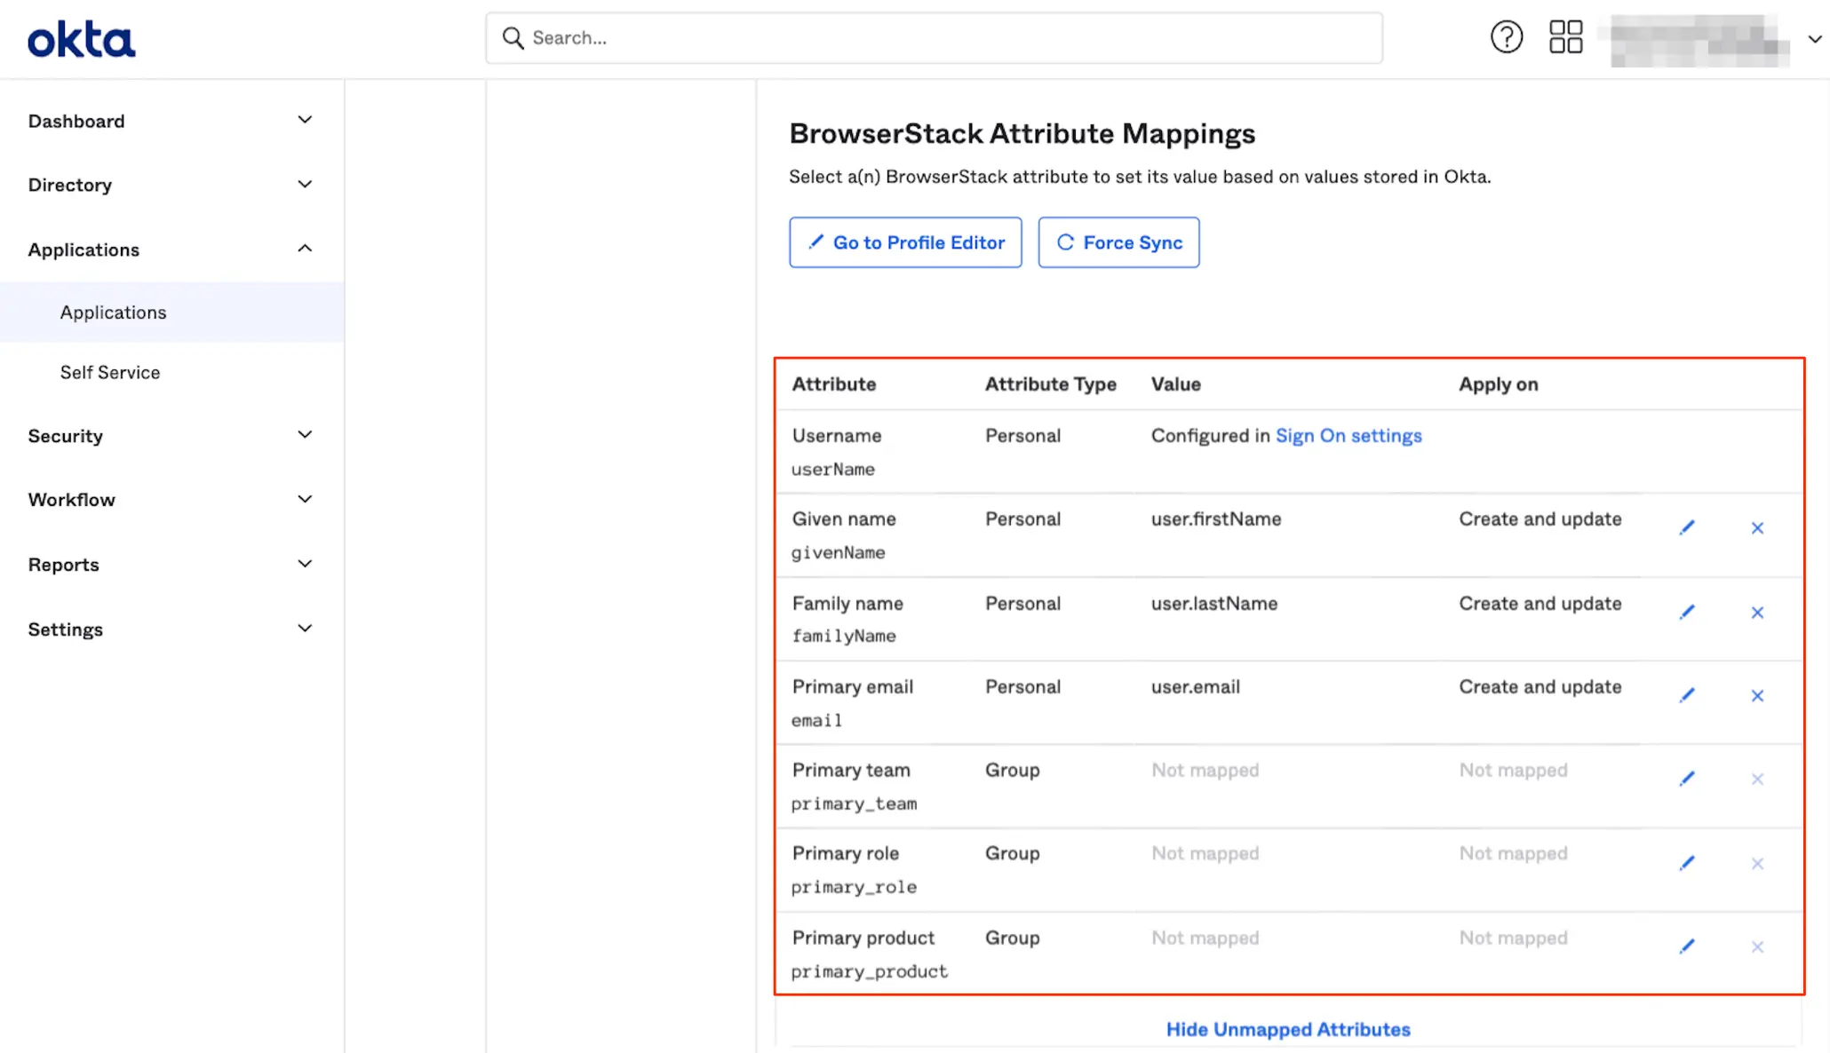Open the help question mark icon
Image resolution: width=1830 pixels, height=1053 pixels.
tap(1506, 37)
